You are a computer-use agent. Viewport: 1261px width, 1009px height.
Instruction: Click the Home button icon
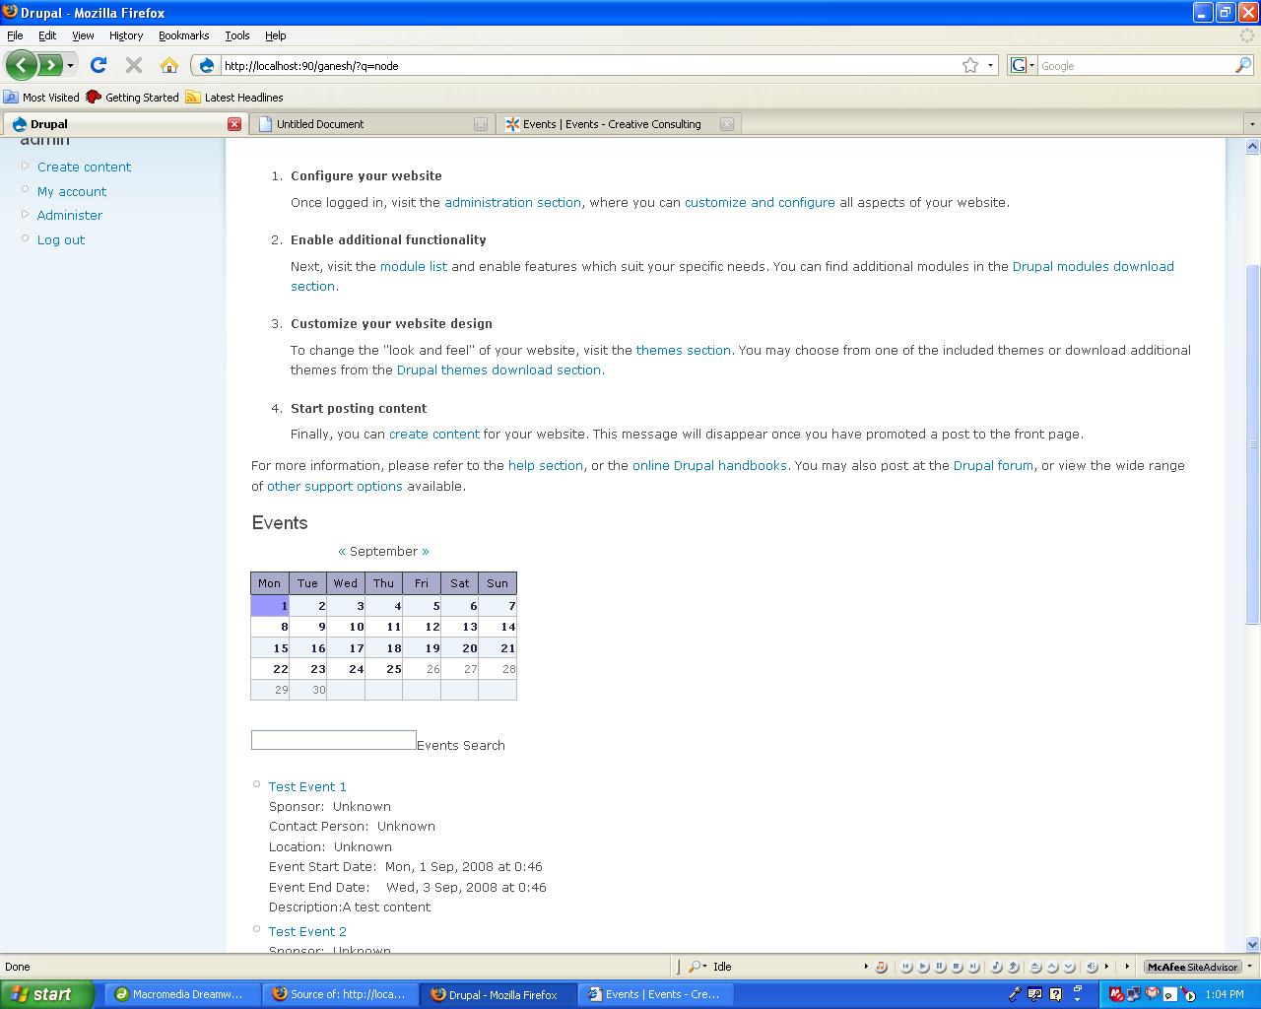point(169,65)
